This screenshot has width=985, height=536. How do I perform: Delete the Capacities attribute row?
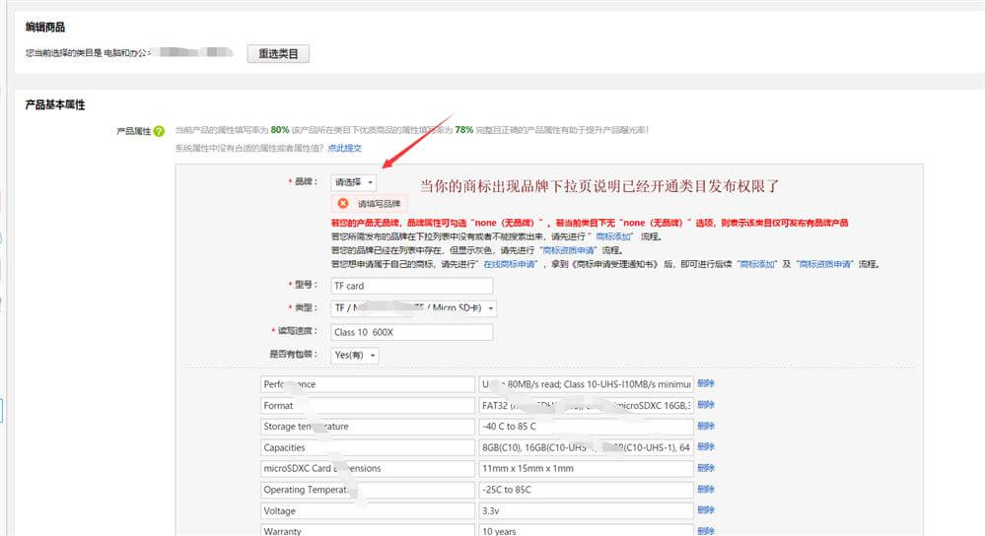tap(706, 447)
